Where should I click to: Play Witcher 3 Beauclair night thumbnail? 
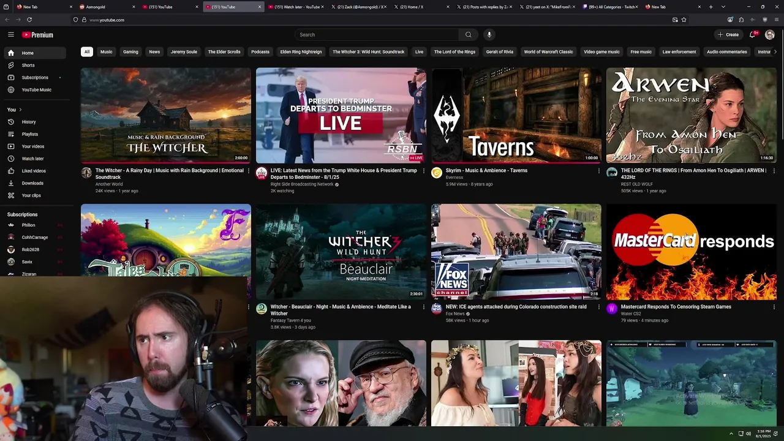[x=341, y=252]
